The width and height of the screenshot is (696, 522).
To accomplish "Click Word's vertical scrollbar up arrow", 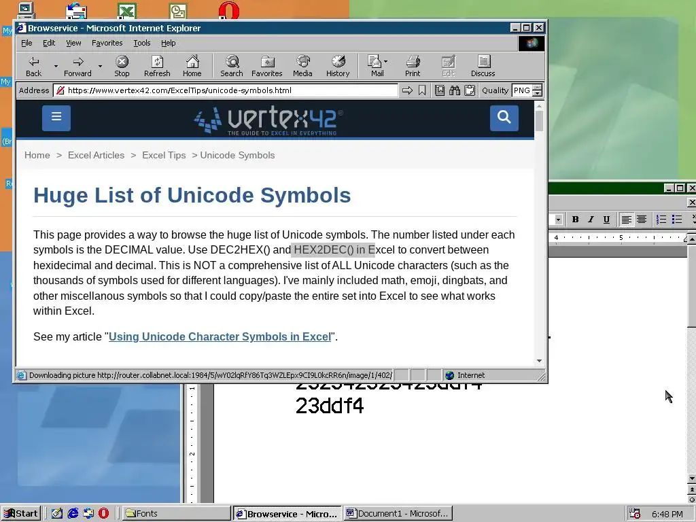I will [691, 239].
